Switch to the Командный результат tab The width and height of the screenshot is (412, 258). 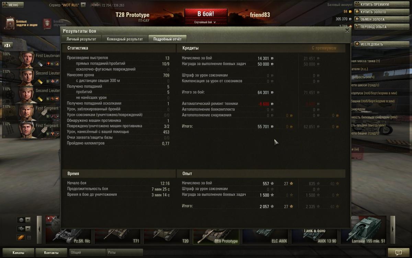click(125, 39)
